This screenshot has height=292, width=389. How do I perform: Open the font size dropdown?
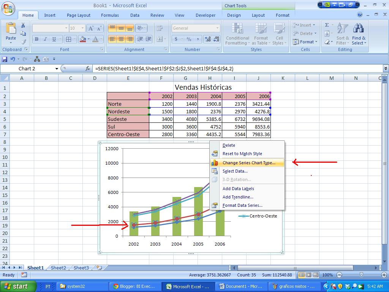point(82,28)
